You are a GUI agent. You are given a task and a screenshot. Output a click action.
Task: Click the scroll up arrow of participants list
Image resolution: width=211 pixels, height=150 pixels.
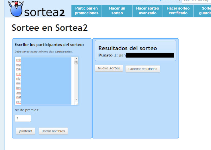click(76, 58)
